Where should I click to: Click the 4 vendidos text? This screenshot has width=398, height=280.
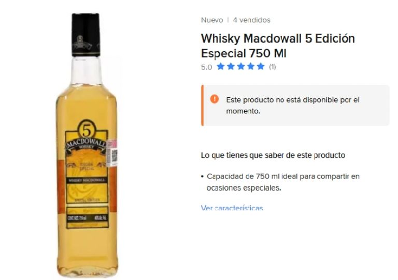[x=251, y=20]
